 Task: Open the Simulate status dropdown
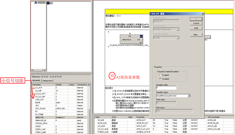(189, 96)
